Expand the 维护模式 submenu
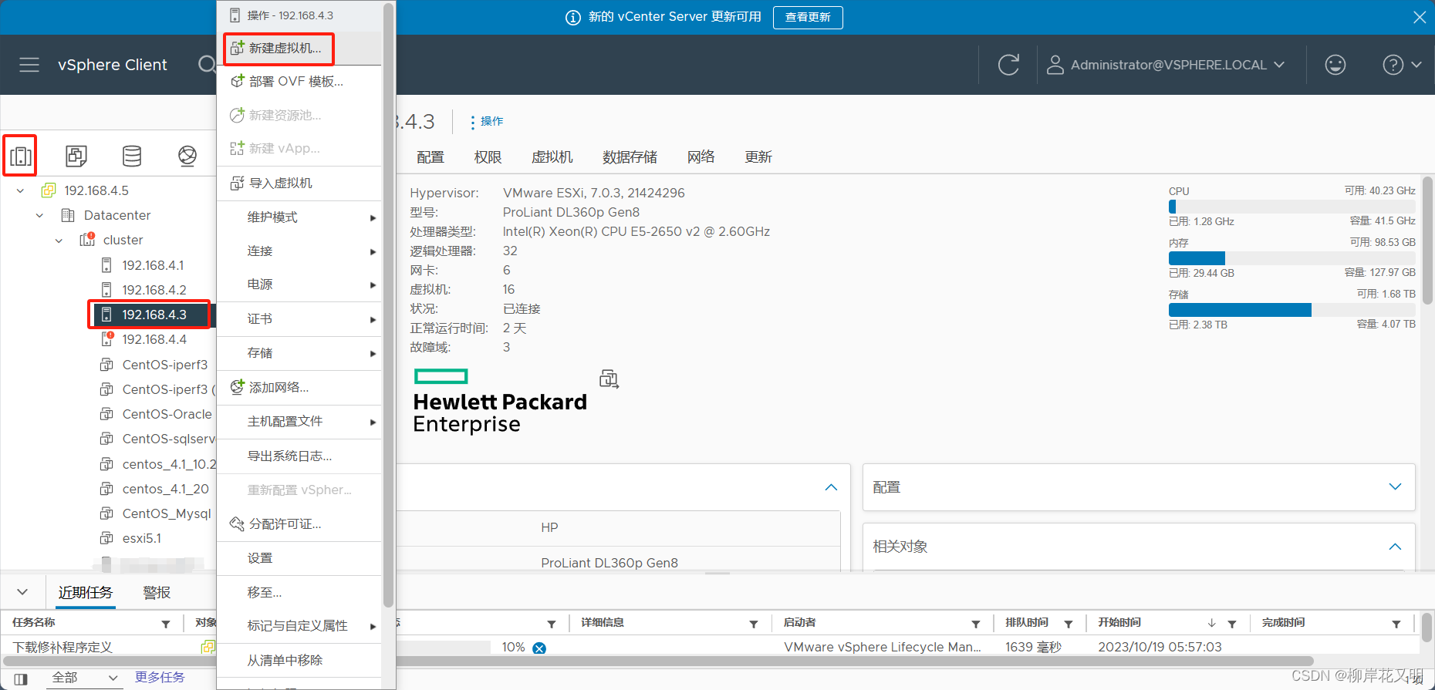Image resolution: width=1435 pixels, height=690 pixels. 299,217
